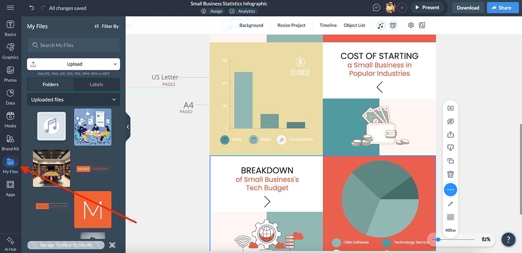
Task: Open the Object List view
Action: coord(354,25)
